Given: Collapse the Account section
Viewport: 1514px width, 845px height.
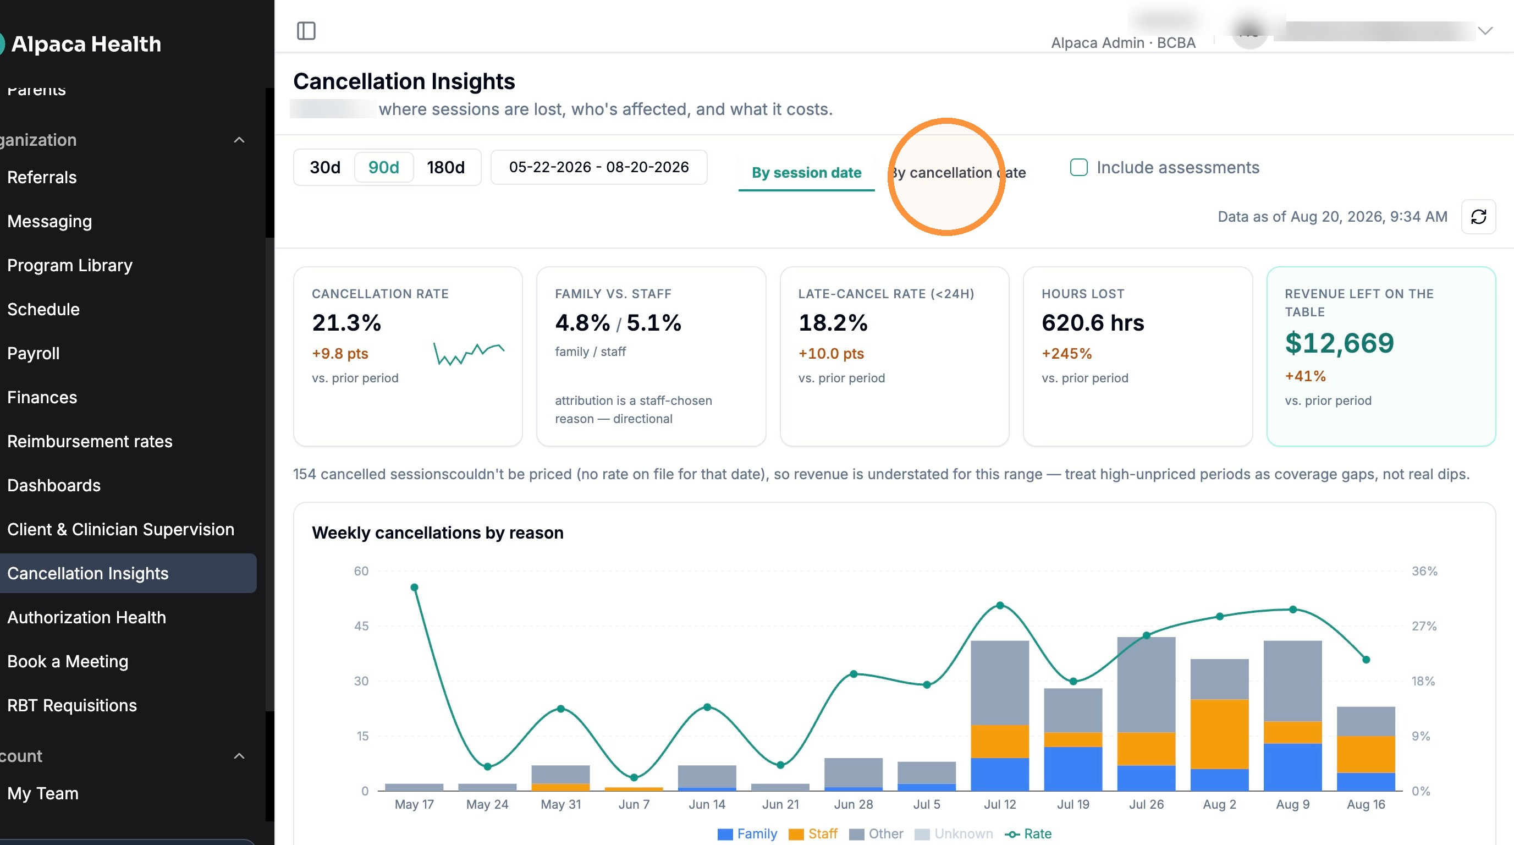Looking at the screenshot, I should pyautogui.click(x=239, y=756).
